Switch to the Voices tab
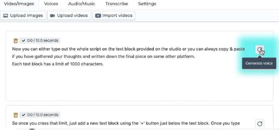 [51, 4]
